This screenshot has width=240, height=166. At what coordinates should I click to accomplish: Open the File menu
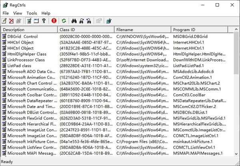coord(6,13)
